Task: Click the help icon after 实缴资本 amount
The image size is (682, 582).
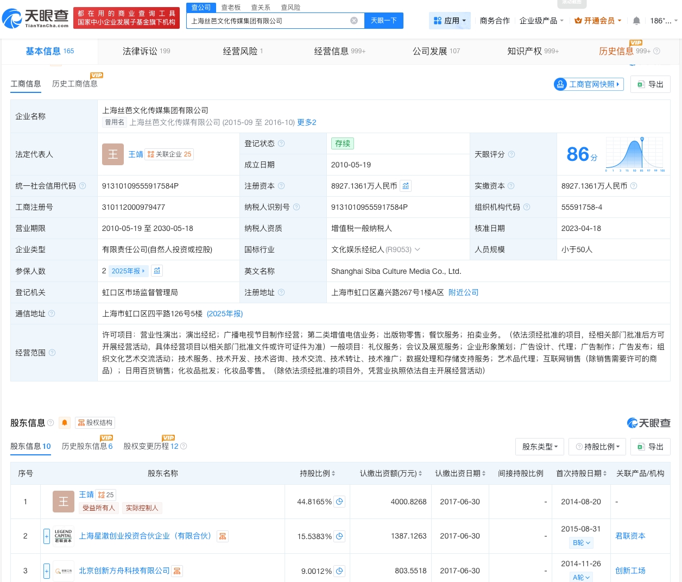Action: point(634,186)
